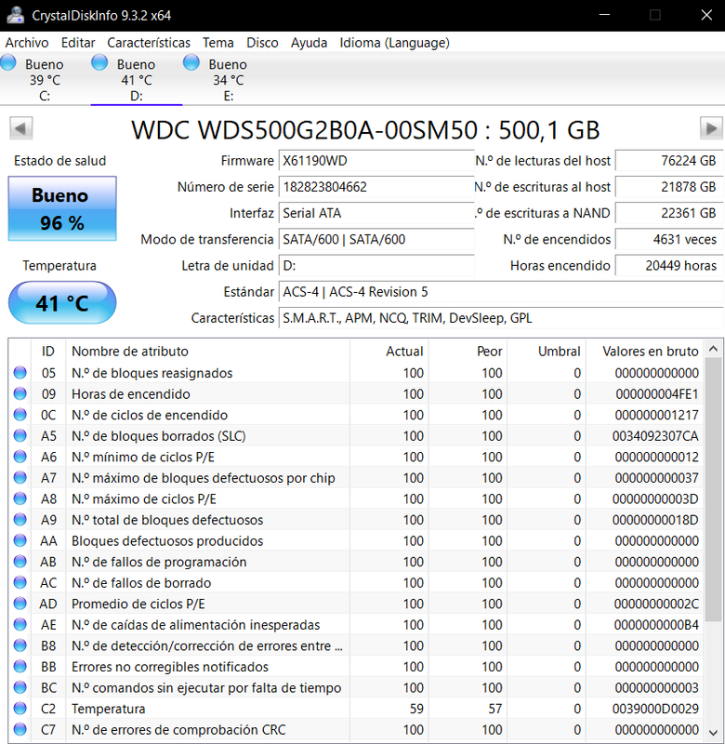Viewport: 725px width, 744px height.
Task: Click the Umbral column header
Action: (547, 352)
